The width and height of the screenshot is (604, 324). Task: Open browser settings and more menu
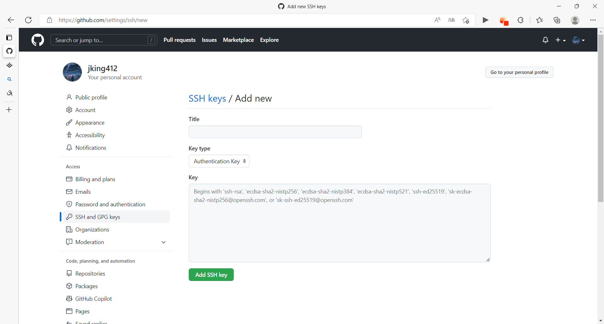point(593,20)
